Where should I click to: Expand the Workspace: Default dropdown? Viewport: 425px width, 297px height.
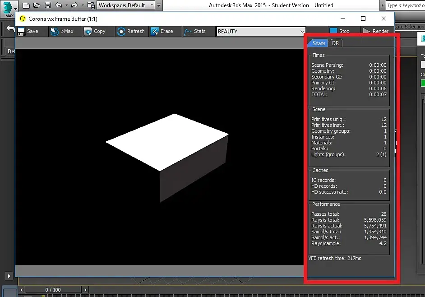pyautogui.click(x=126, y=5)
